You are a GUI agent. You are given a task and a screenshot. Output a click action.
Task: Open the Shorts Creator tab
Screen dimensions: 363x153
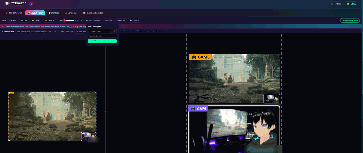coord(14,13)
